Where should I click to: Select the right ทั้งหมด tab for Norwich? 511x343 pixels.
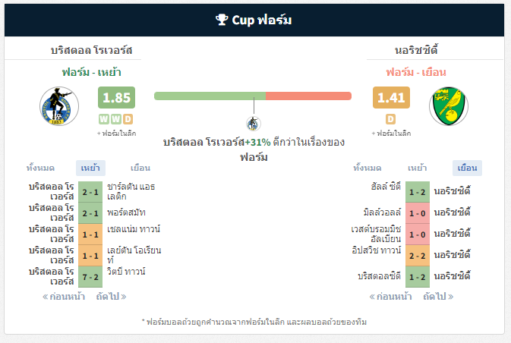pyautogui.click(x=367, y=168)
